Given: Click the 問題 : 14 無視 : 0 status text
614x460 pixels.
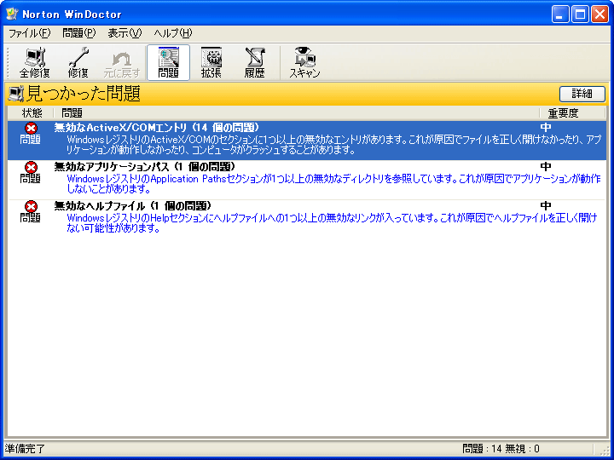Looking at the screenshot, I should click(501, 449).
